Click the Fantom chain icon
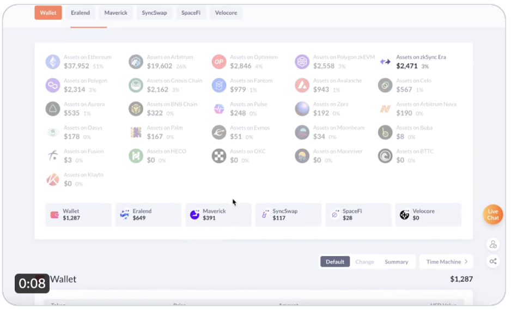511x310 pixels. click(x=219, y=86)
